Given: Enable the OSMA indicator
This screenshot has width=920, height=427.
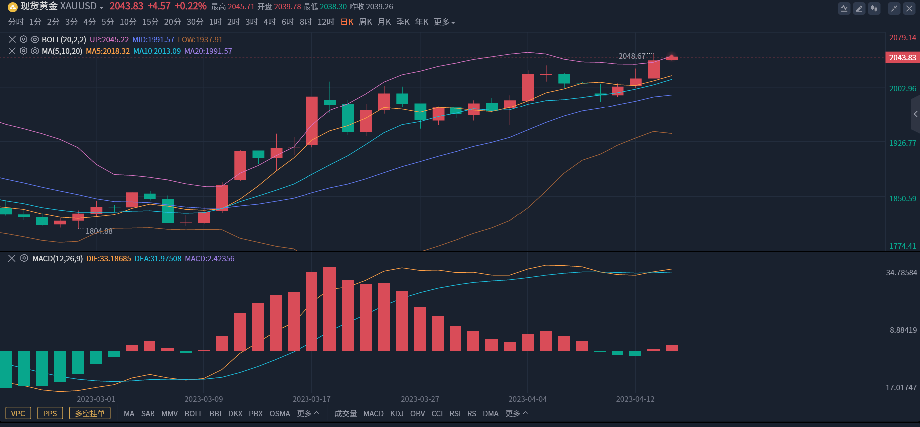Looking at the screenshot, I should [280, 414].
